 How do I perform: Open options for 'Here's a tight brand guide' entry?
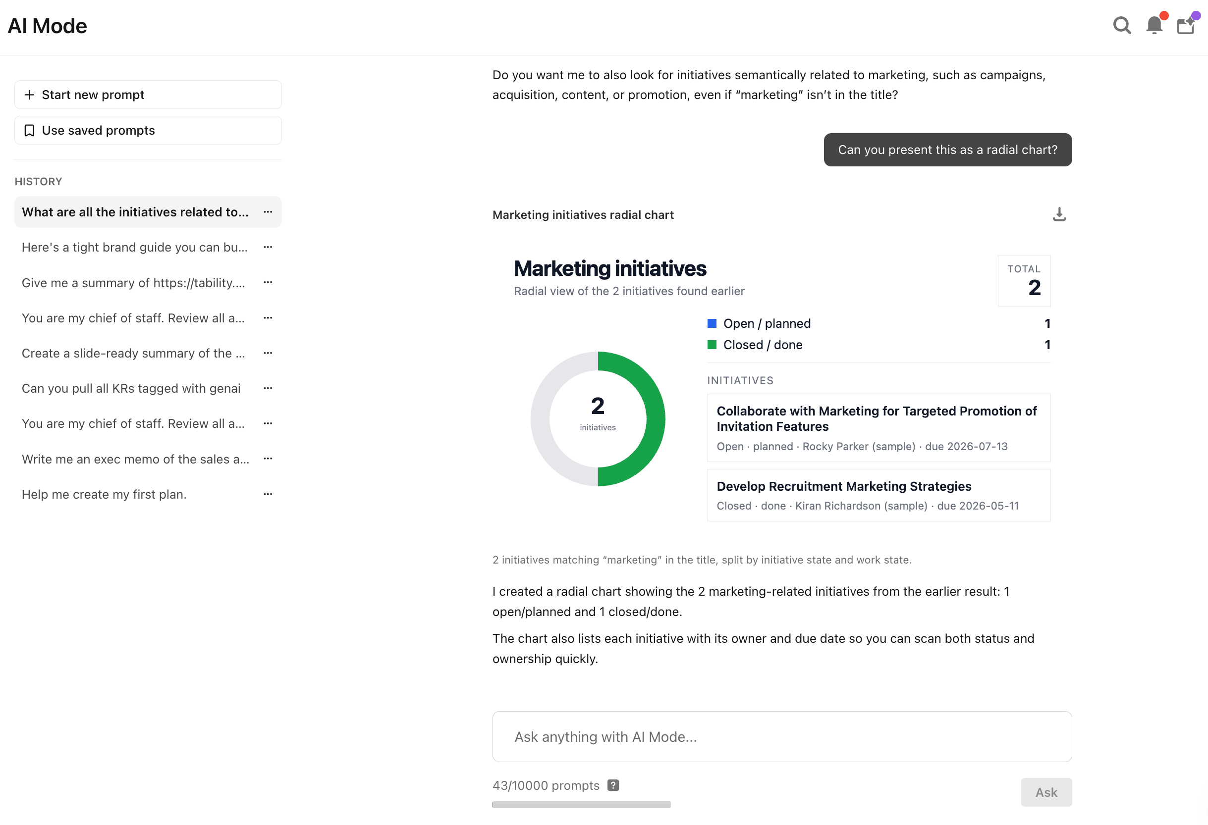pyautogui.click(x=268, y=247)
